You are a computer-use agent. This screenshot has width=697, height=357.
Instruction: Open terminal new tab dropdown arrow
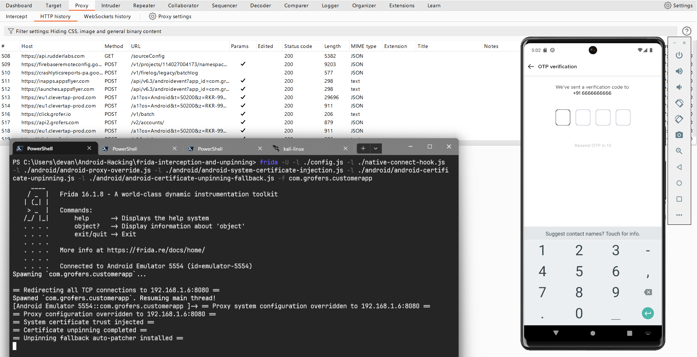click(376, 148)
